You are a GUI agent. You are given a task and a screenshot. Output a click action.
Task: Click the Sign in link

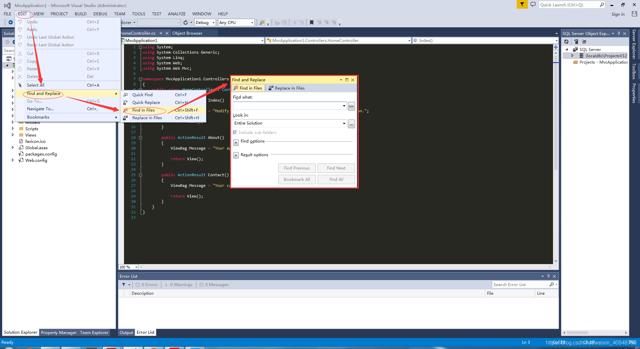tap(618, 14)
